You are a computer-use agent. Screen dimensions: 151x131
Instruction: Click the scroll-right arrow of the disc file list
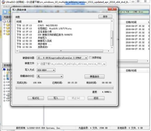pyautogui.click(x=148, y=61)
